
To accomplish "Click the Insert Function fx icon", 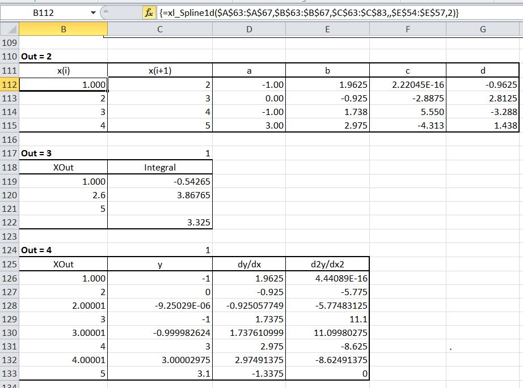I will (x=150, y=12).
